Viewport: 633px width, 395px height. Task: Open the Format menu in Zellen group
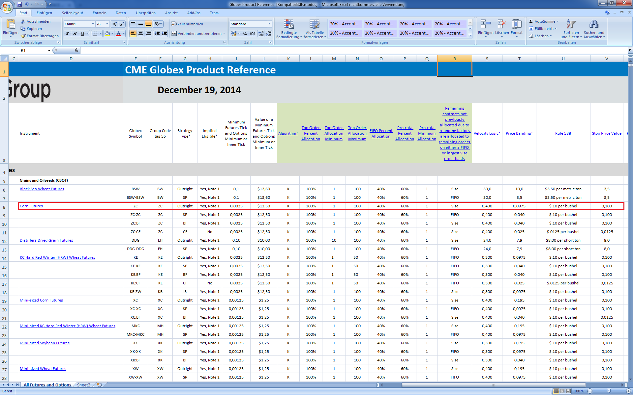(517, 28)
